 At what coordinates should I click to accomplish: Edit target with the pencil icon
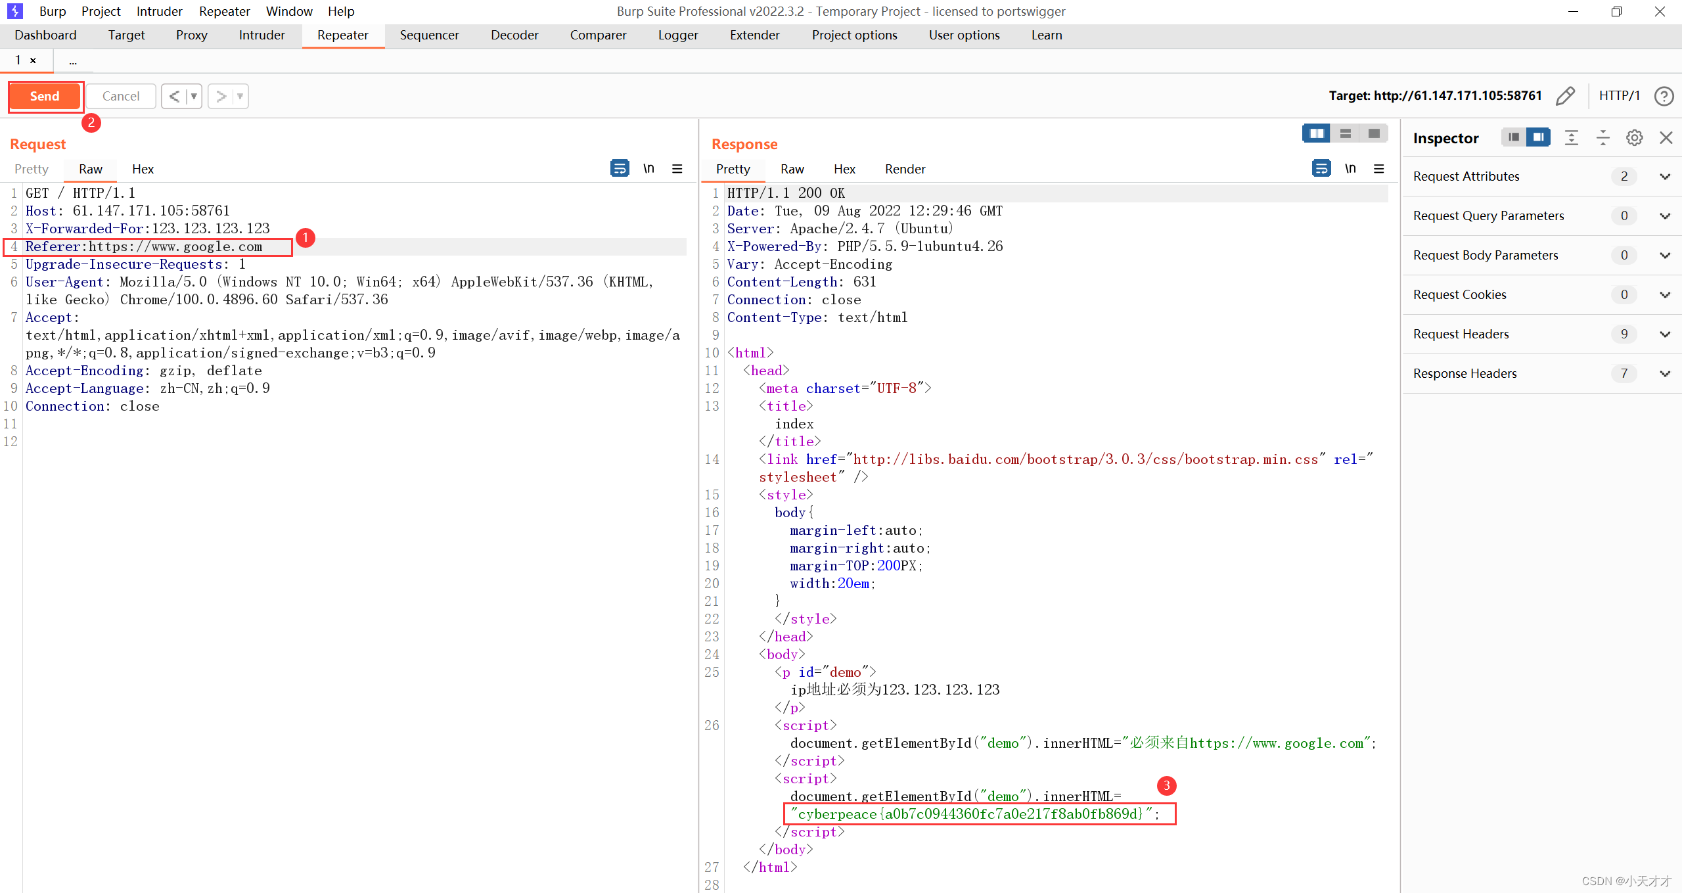point(1565,96)
